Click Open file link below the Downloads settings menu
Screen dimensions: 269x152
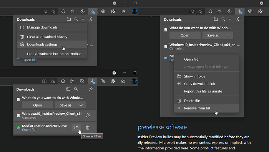coord(30,60)
